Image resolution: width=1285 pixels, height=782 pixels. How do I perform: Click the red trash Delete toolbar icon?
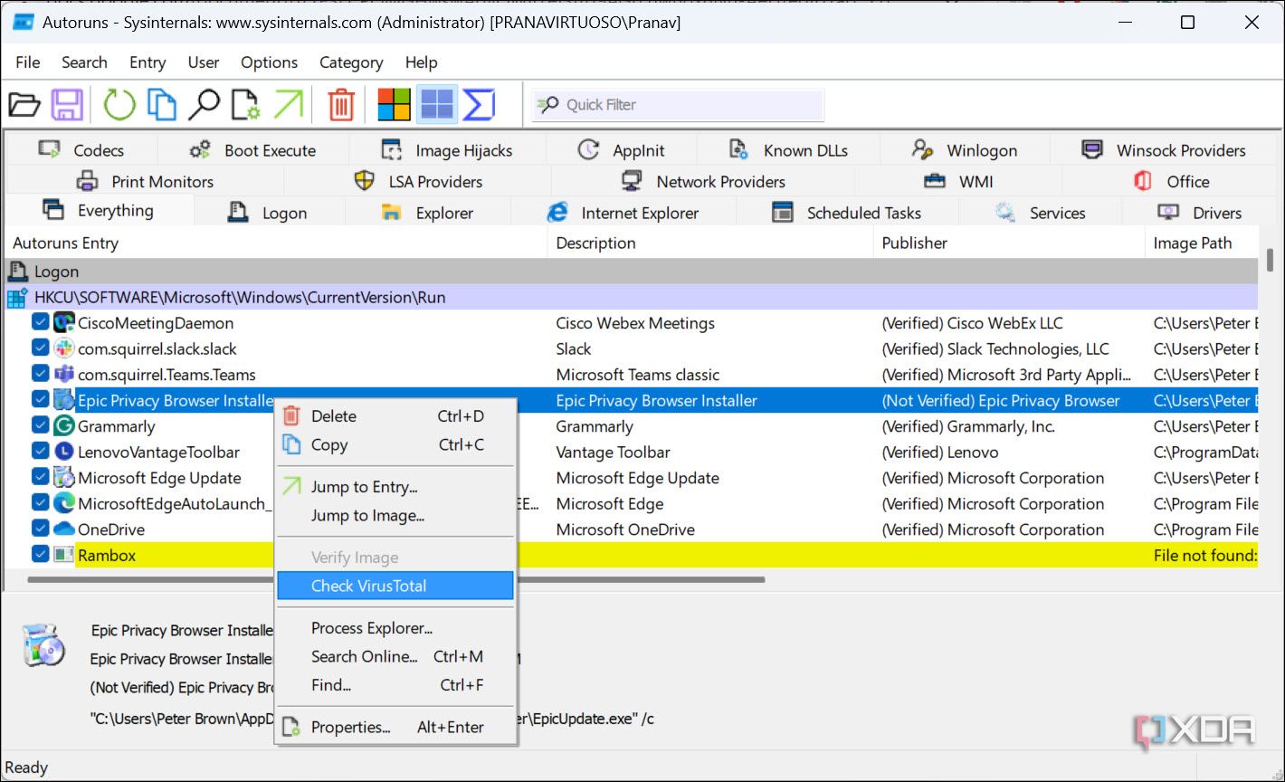coord(341,105)
